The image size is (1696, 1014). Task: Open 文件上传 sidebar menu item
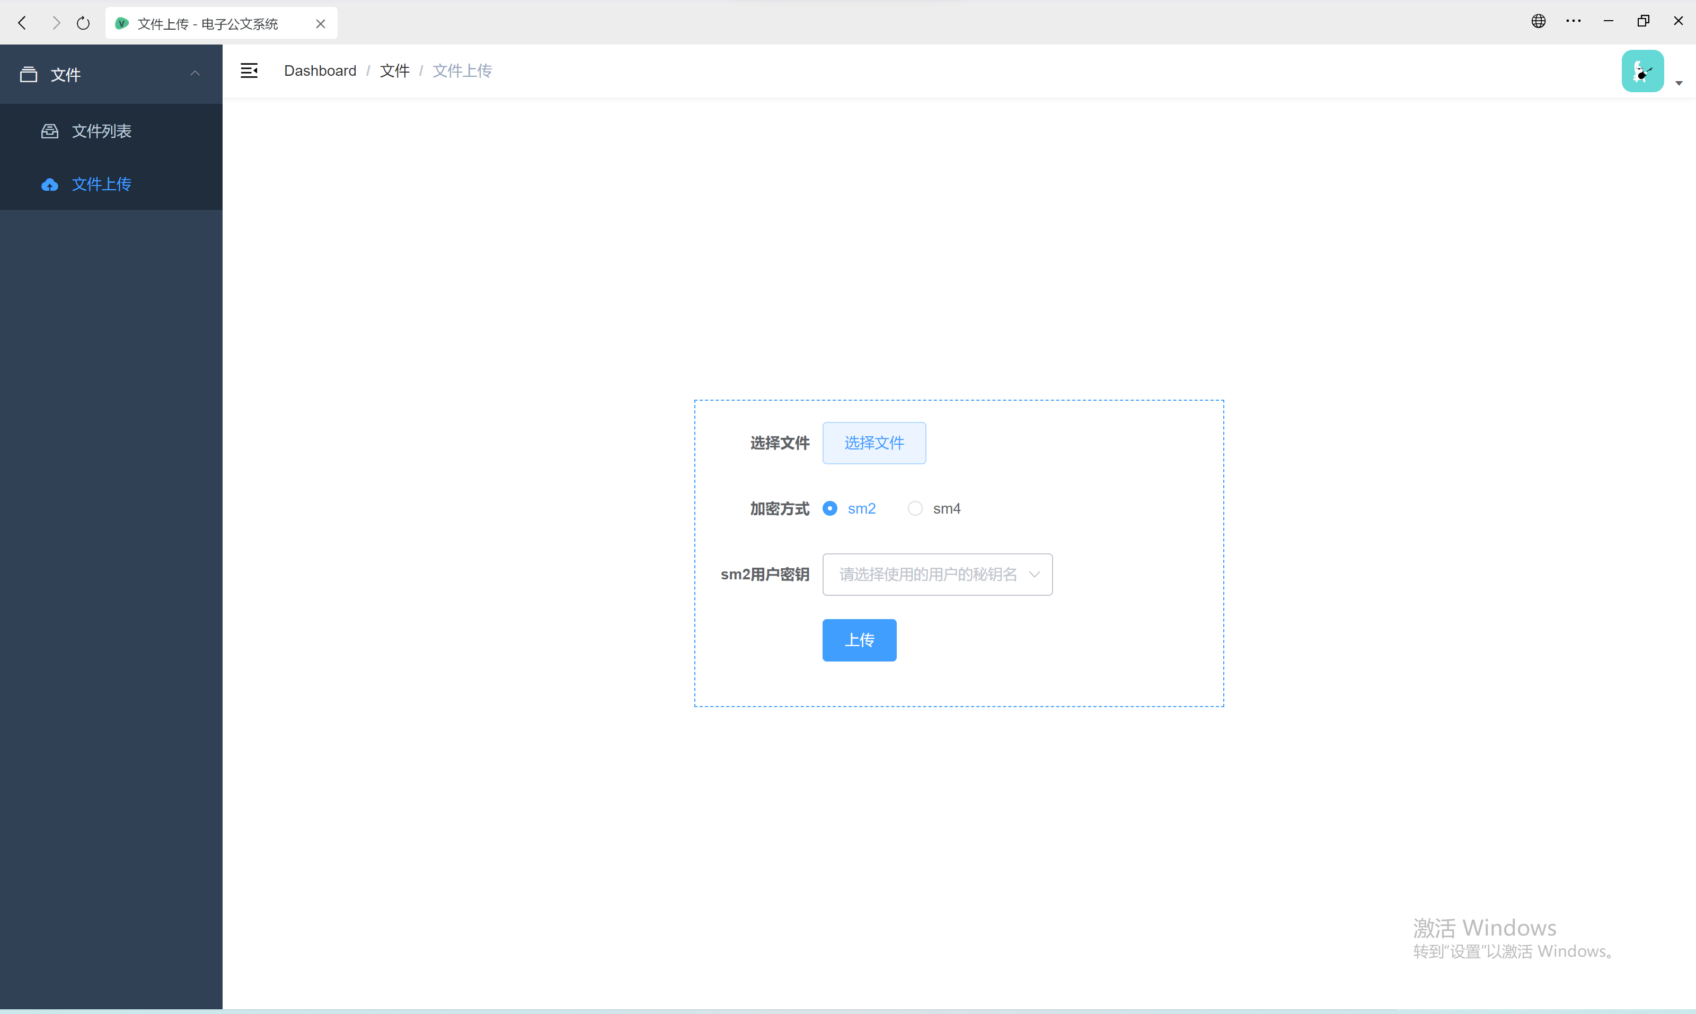[x=101, y=184]
